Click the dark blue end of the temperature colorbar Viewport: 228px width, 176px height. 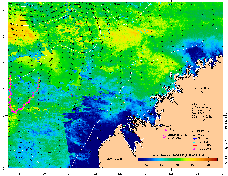coord(140,160)
